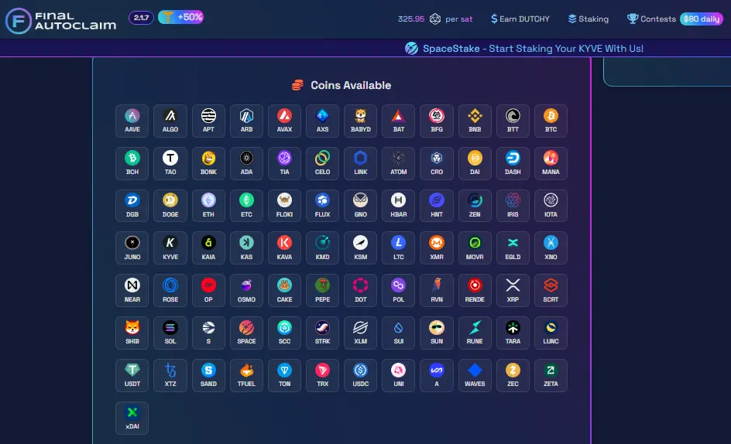Pick the HBAR coin tile
731x444 pixels.
coord(398,206)
